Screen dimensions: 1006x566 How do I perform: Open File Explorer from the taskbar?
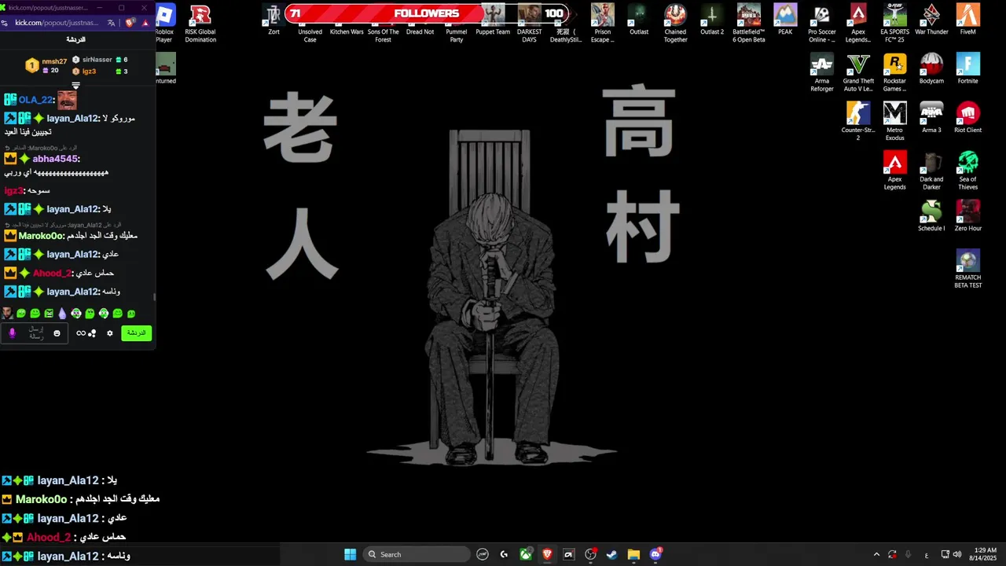(x=633, y=554)
